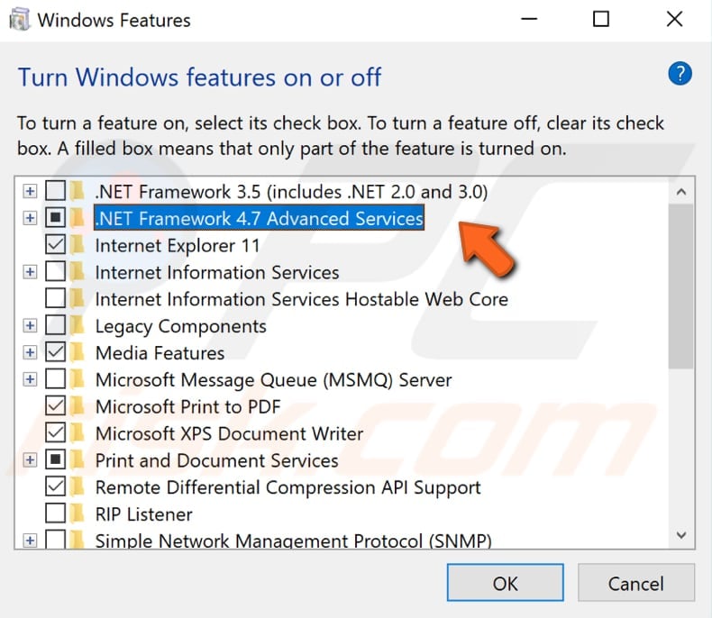The height and width of the screenshot is (618, 712).
Task: Expand Simple Network Management Protocol (SNMP) node
Action: pyautogui.click(x=30, y=541)
